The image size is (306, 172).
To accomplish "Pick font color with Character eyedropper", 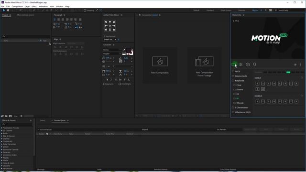I will point(124,50).
